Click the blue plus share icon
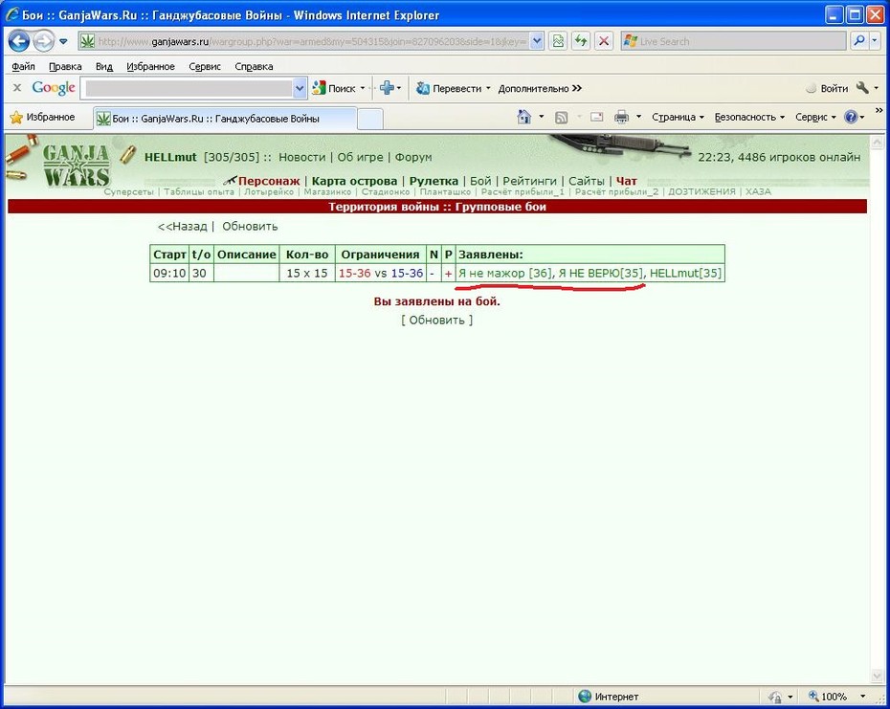Screen dimensions: 890x709 pyautogui.click(x=389, y=88)
